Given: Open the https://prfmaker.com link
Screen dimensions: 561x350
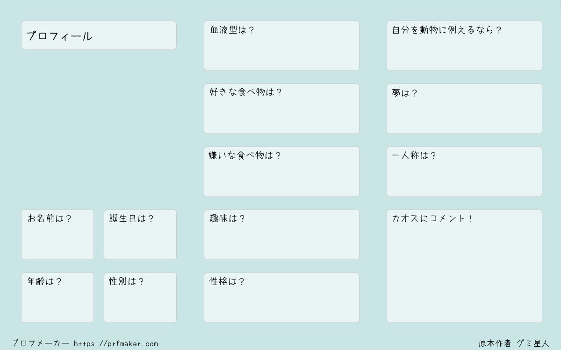Looking at the screenshot, I should (x=116, y=344).
